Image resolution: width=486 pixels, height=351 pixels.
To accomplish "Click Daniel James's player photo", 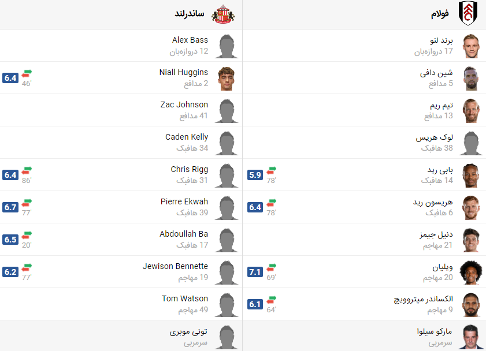I will coord(471,240).
